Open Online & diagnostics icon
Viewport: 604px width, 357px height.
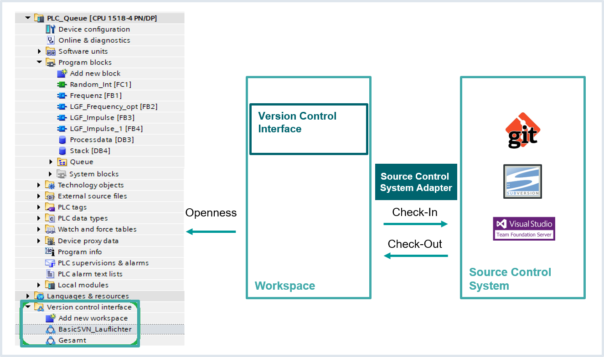[x=51, y=40]
